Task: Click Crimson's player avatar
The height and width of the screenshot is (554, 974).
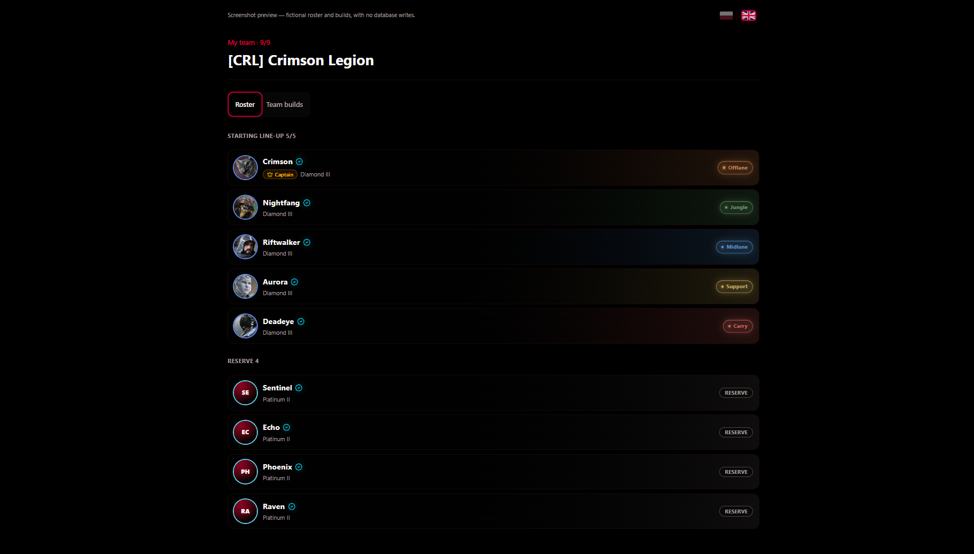Action: pyautogui.click(x=245, y=168)
